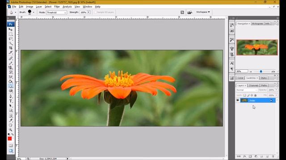Screen dimensions: 286x160
Task: Select the Dodge tool
Action: point(11,91)
